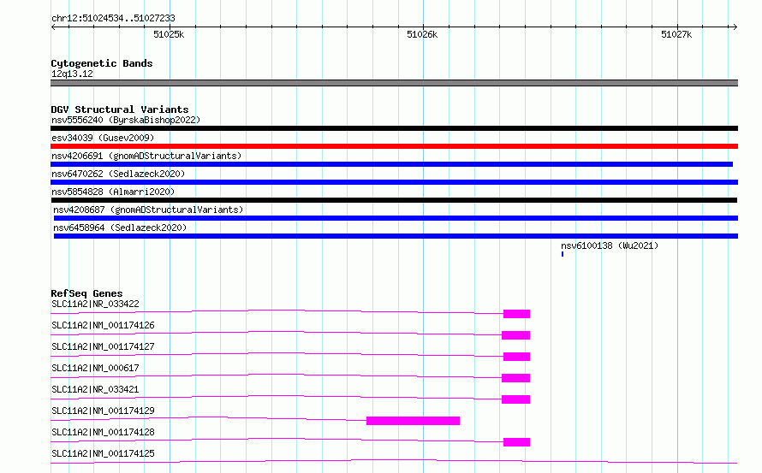Click the SLC11A2|NM_001174125 transcript label

click(x=103, y=453)
